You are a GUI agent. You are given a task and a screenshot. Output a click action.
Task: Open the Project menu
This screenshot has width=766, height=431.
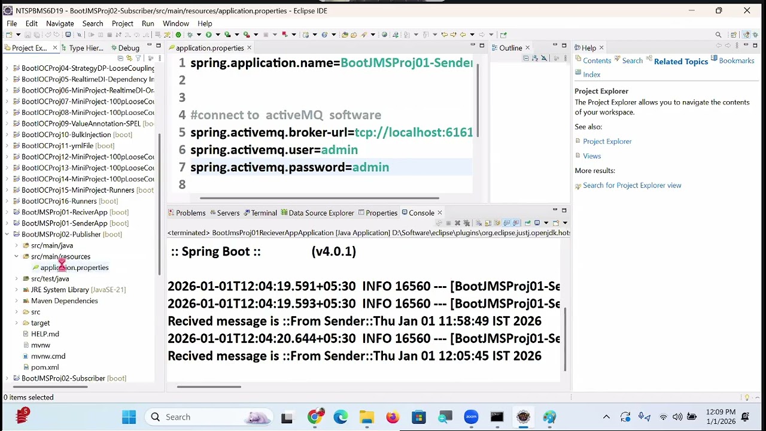(122, 23)
